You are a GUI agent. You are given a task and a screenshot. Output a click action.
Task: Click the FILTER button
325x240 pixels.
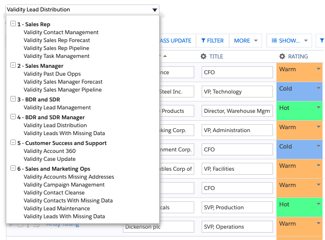(213, 41)
